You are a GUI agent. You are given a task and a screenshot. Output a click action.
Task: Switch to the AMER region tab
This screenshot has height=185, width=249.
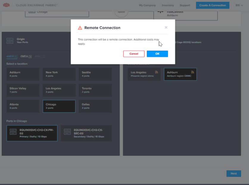pyautogui.click(x=12, y=56)
